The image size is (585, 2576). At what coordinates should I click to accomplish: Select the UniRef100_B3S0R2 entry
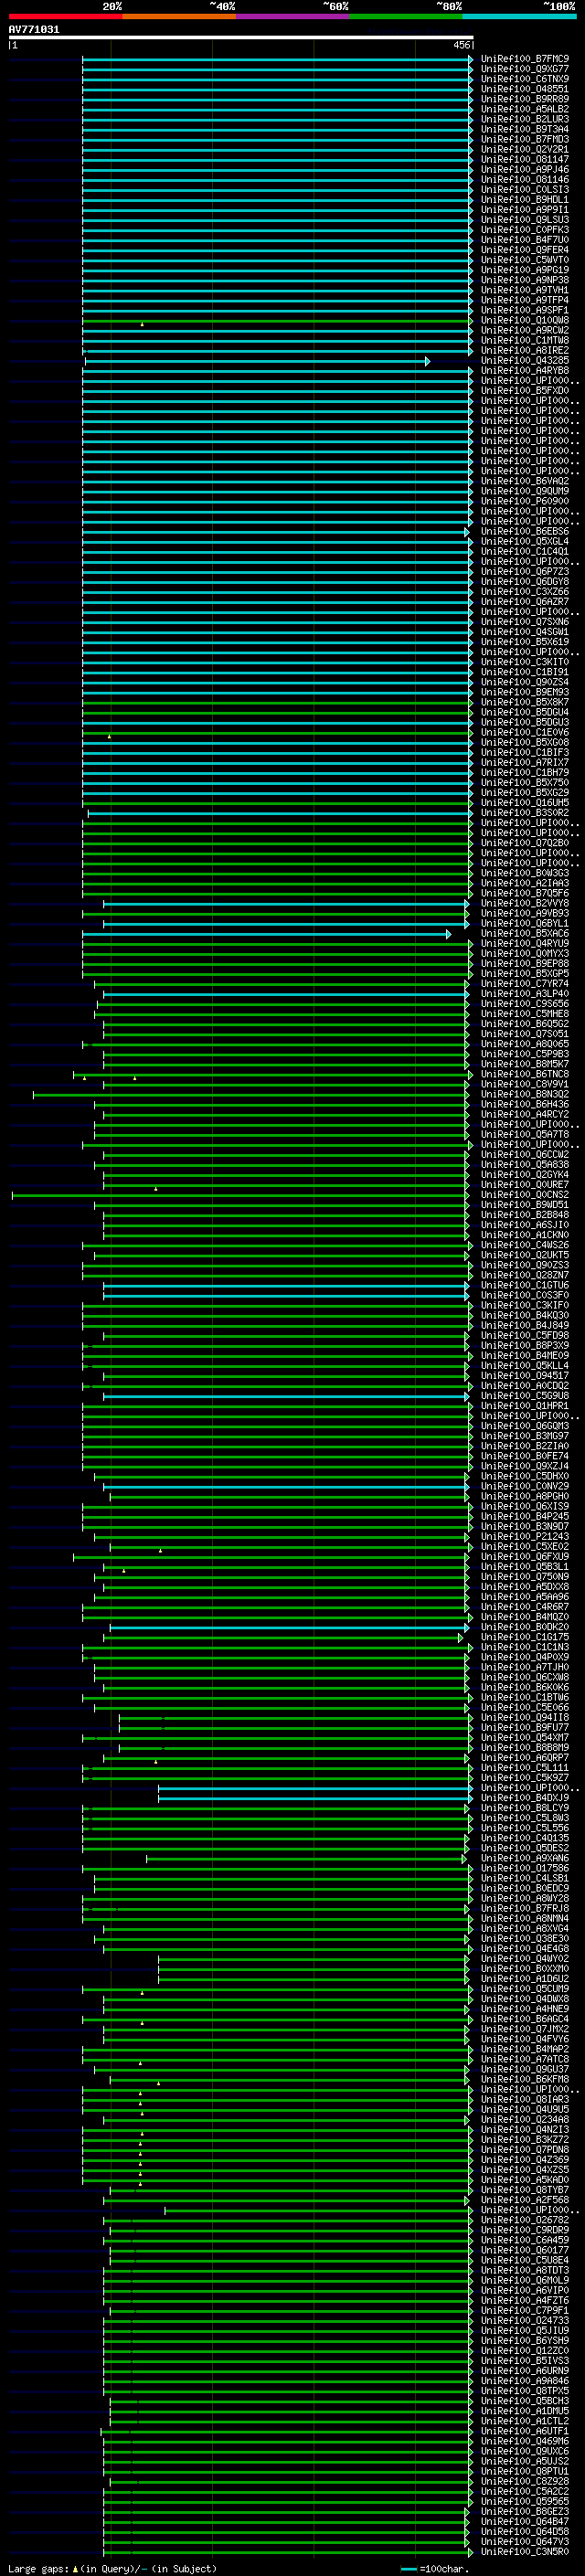(525, 812)
